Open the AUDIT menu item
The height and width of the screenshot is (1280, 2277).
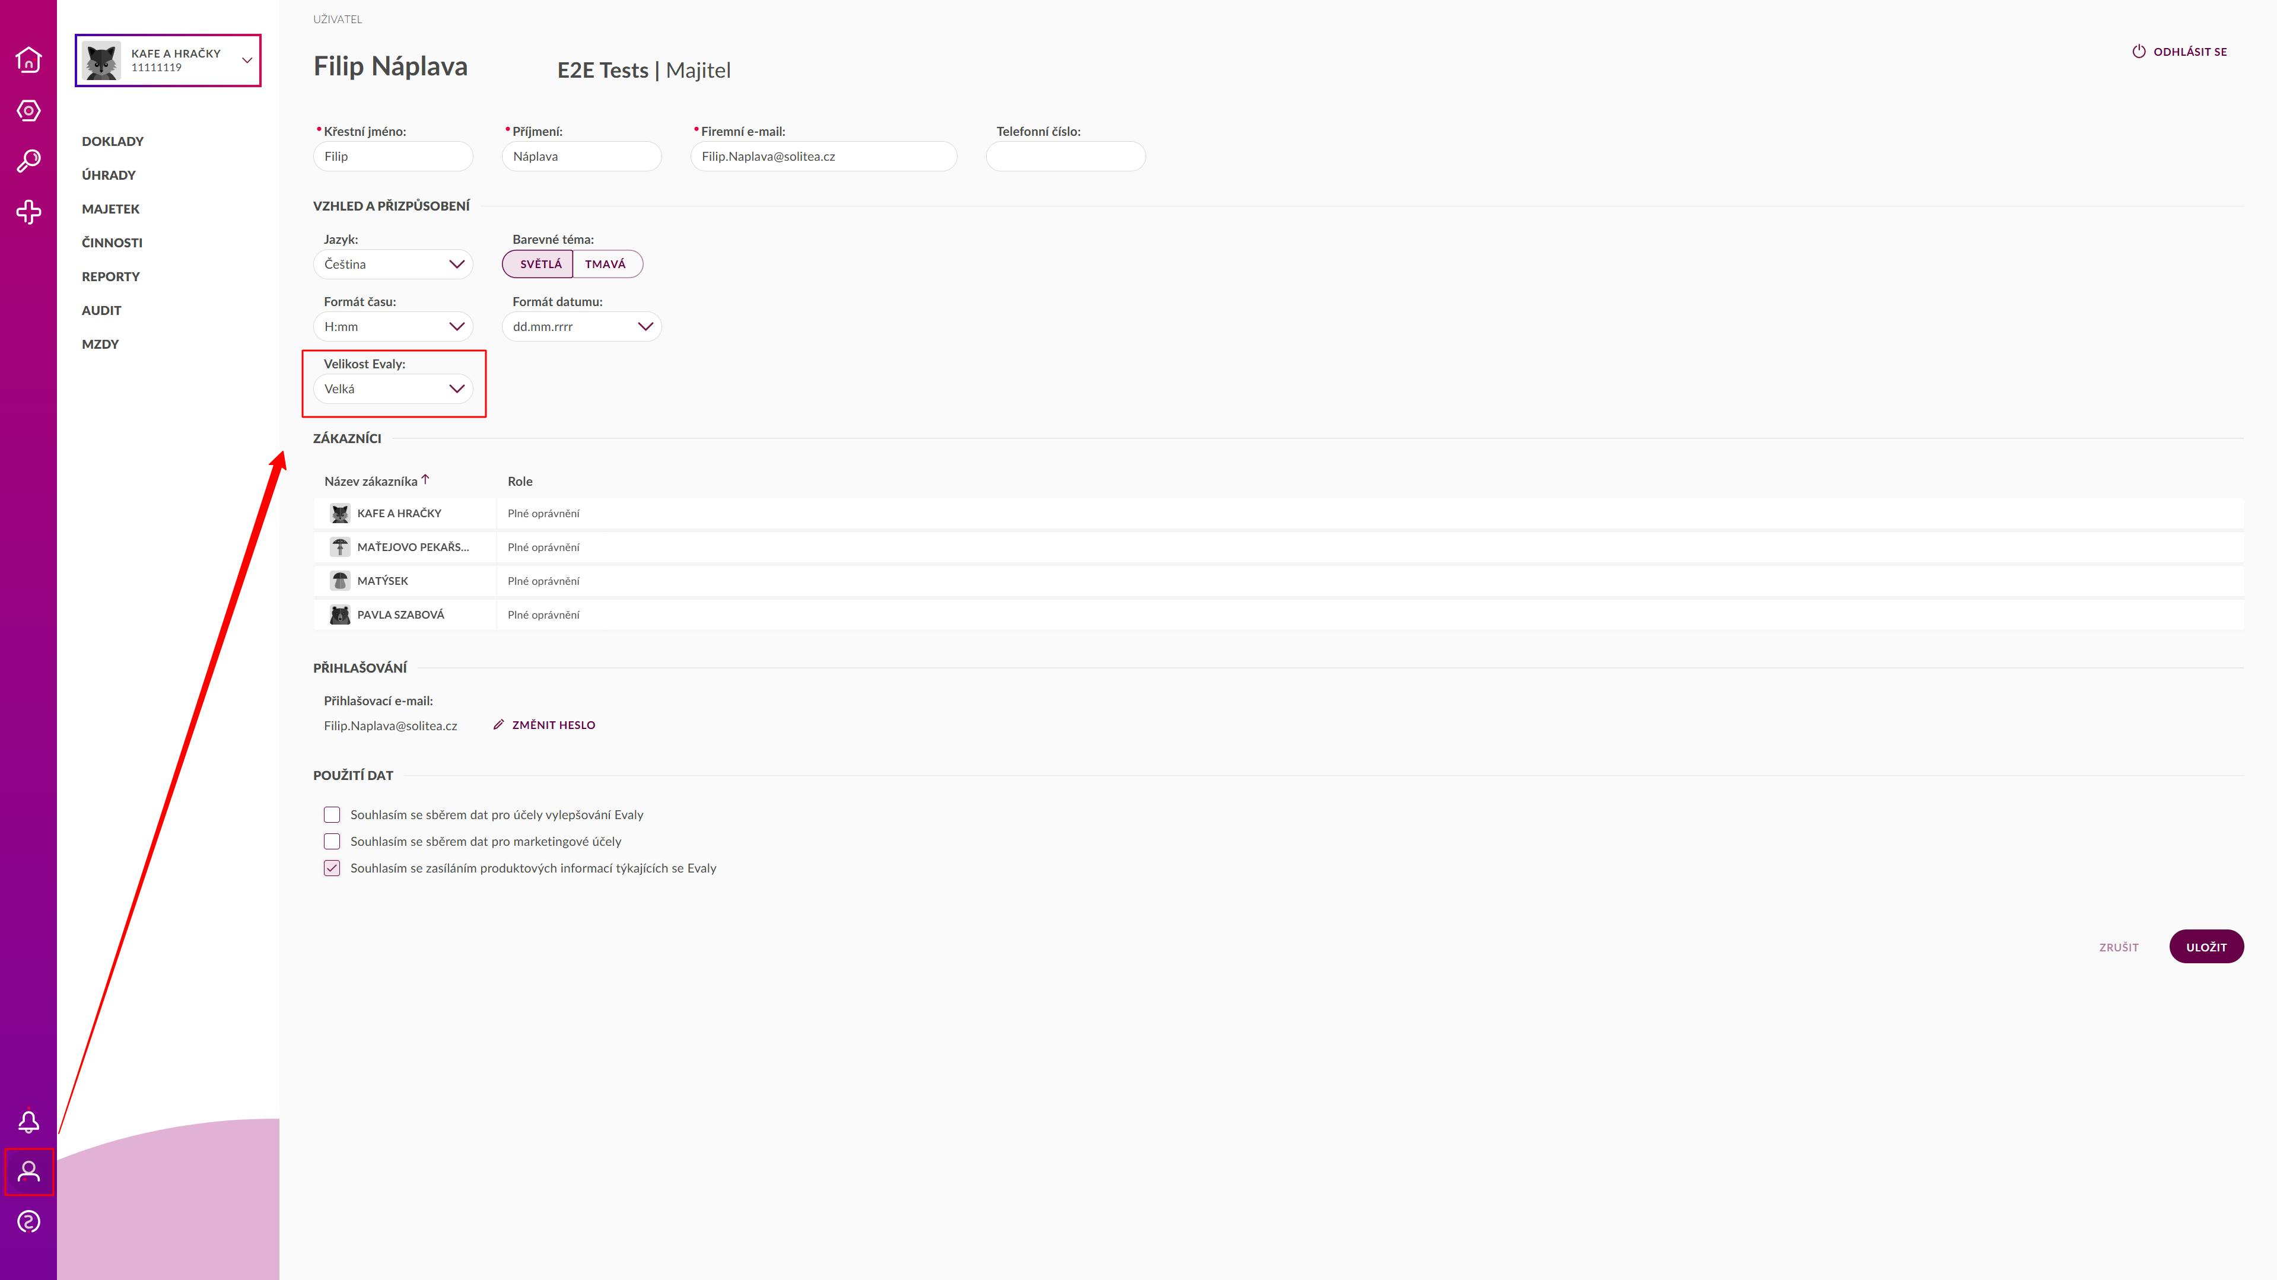pyautogui.click(x=101, y=310)
